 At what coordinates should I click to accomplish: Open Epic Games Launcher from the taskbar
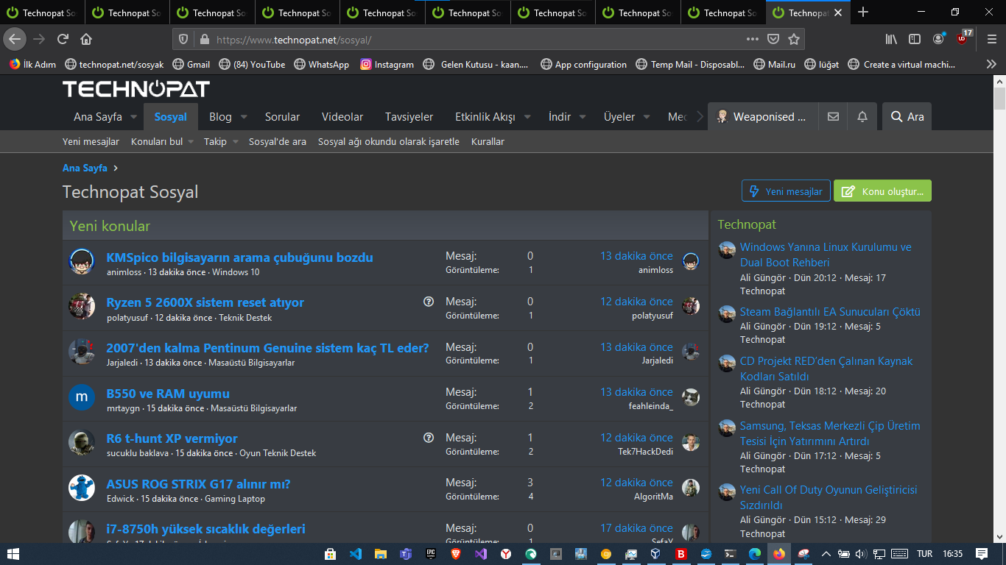coord(431,554)
